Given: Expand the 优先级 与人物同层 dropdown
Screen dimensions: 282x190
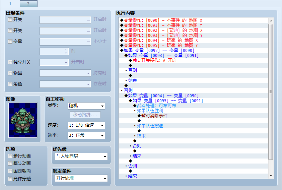Looking at the screenshot, I should point(81,156).
